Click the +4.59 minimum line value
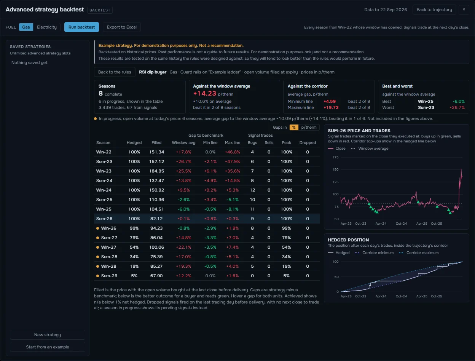The image size is (475, 361). coord(330,102)
